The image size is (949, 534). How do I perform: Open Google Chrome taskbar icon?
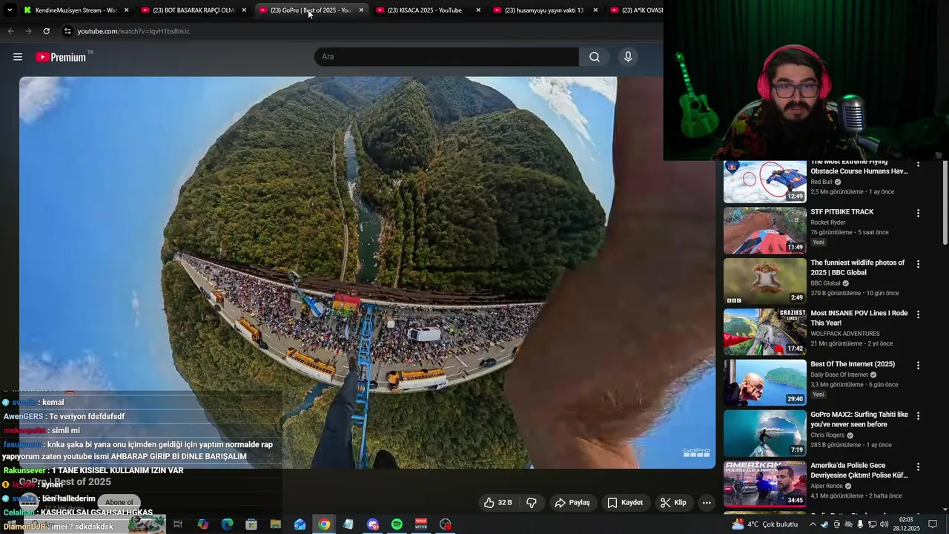click(x=324, y=524)
